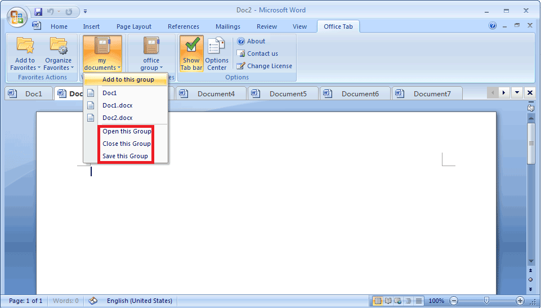Redo action in Quick Access Toolbar
Image resolution: width=541 pixels, height=308 pixels.
pyautogui.click(x=69, y=12)
